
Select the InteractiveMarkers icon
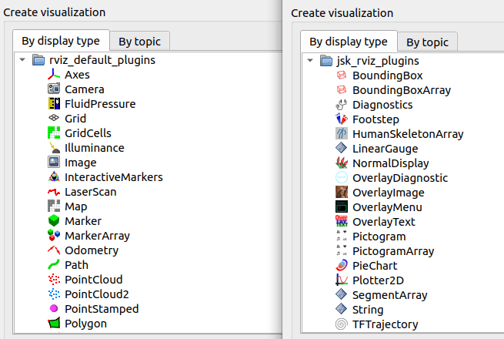coord(54,176)
